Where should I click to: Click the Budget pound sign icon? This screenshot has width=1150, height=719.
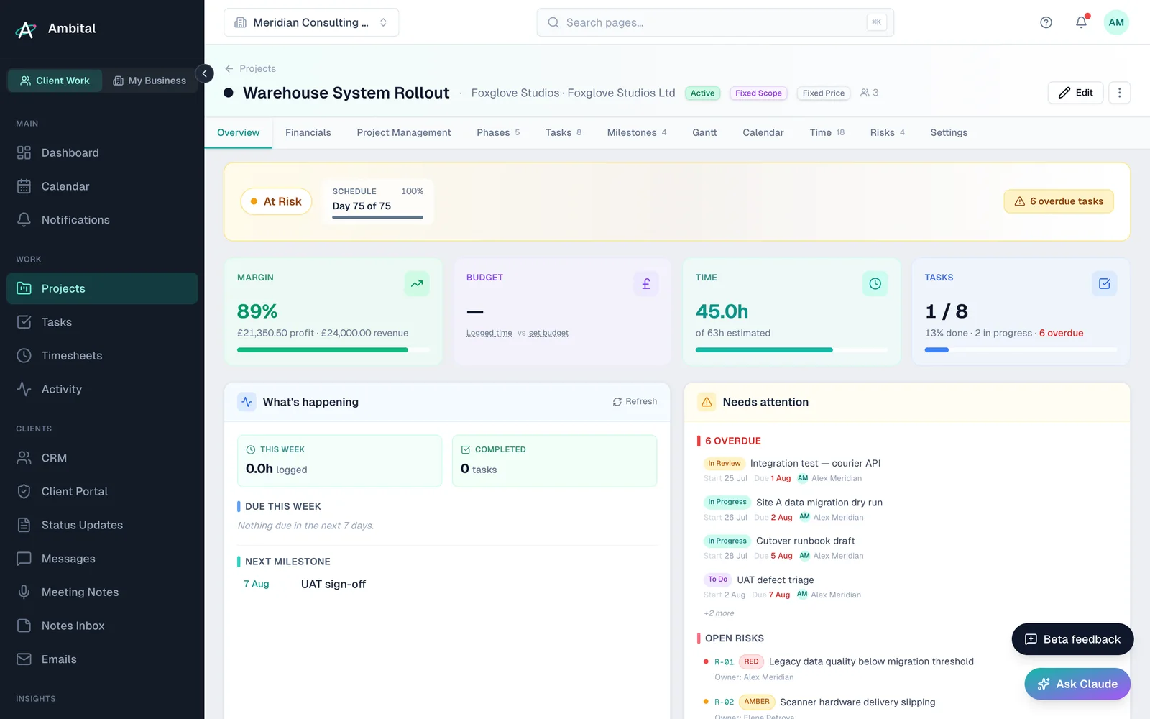646,284
